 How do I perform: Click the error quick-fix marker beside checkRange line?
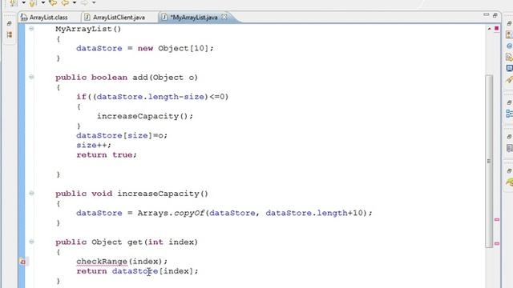(22, 262)
